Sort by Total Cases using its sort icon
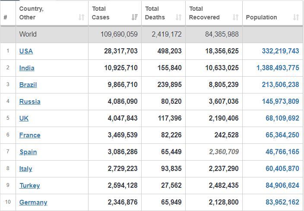This screenshot has height=211, width=304. tap(135, 17)
